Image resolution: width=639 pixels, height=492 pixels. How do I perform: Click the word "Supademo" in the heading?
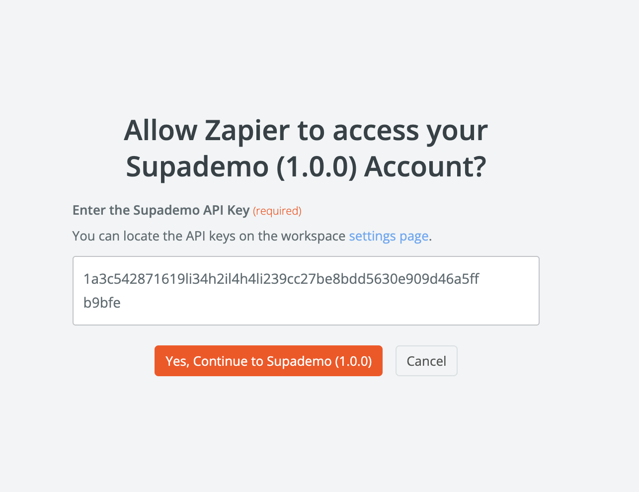tap(197, 166)
